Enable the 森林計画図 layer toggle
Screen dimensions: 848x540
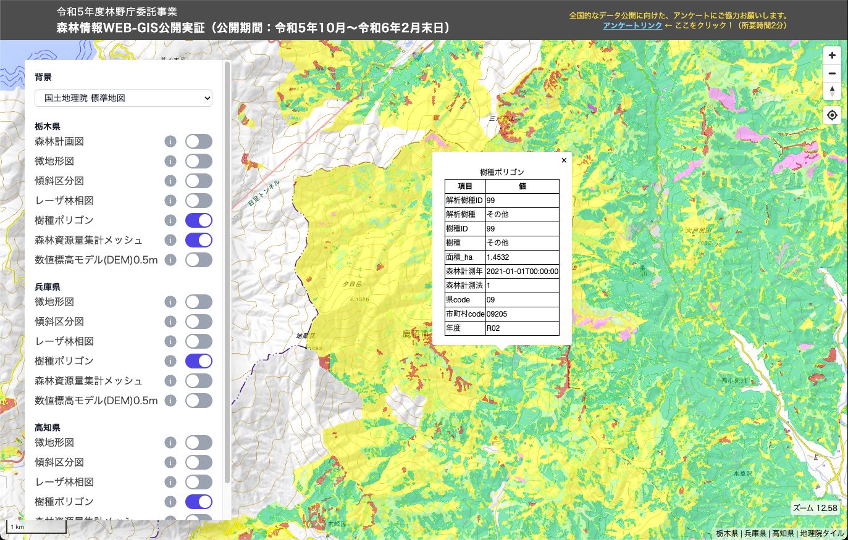(x=199, y=141)
